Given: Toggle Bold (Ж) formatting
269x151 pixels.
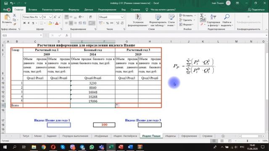Looking at the screenshot, I should pos(24,23).
